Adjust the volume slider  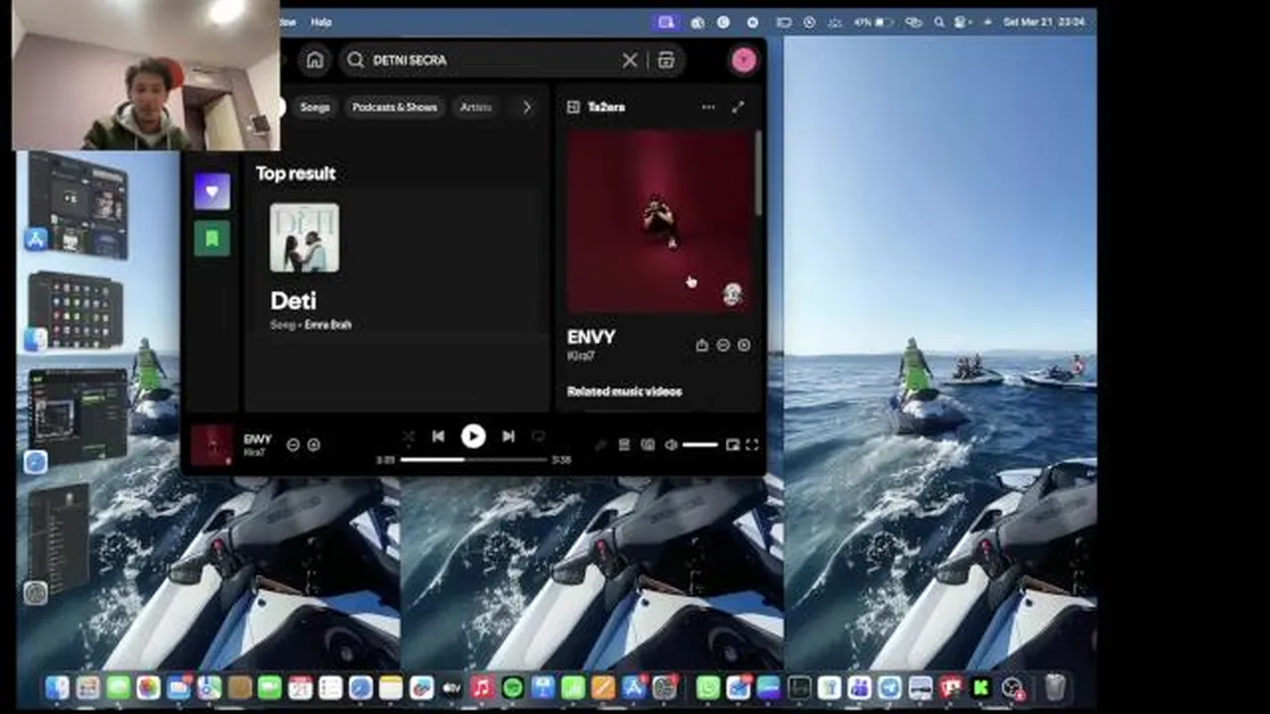699,445
